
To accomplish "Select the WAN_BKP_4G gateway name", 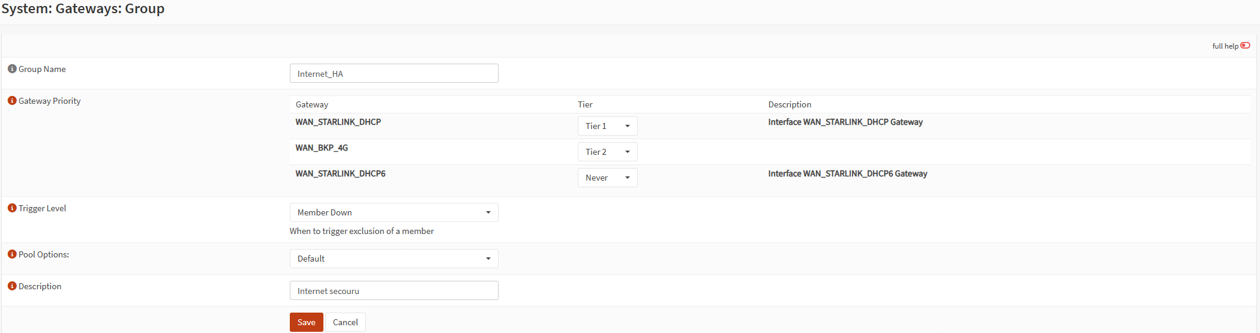I will click(x=322, y=148).
